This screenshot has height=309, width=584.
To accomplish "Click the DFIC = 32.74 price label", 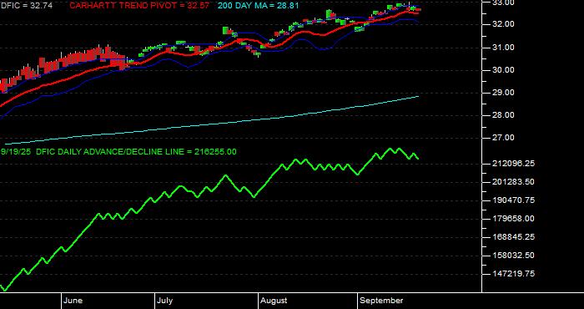I will point(26,6).
